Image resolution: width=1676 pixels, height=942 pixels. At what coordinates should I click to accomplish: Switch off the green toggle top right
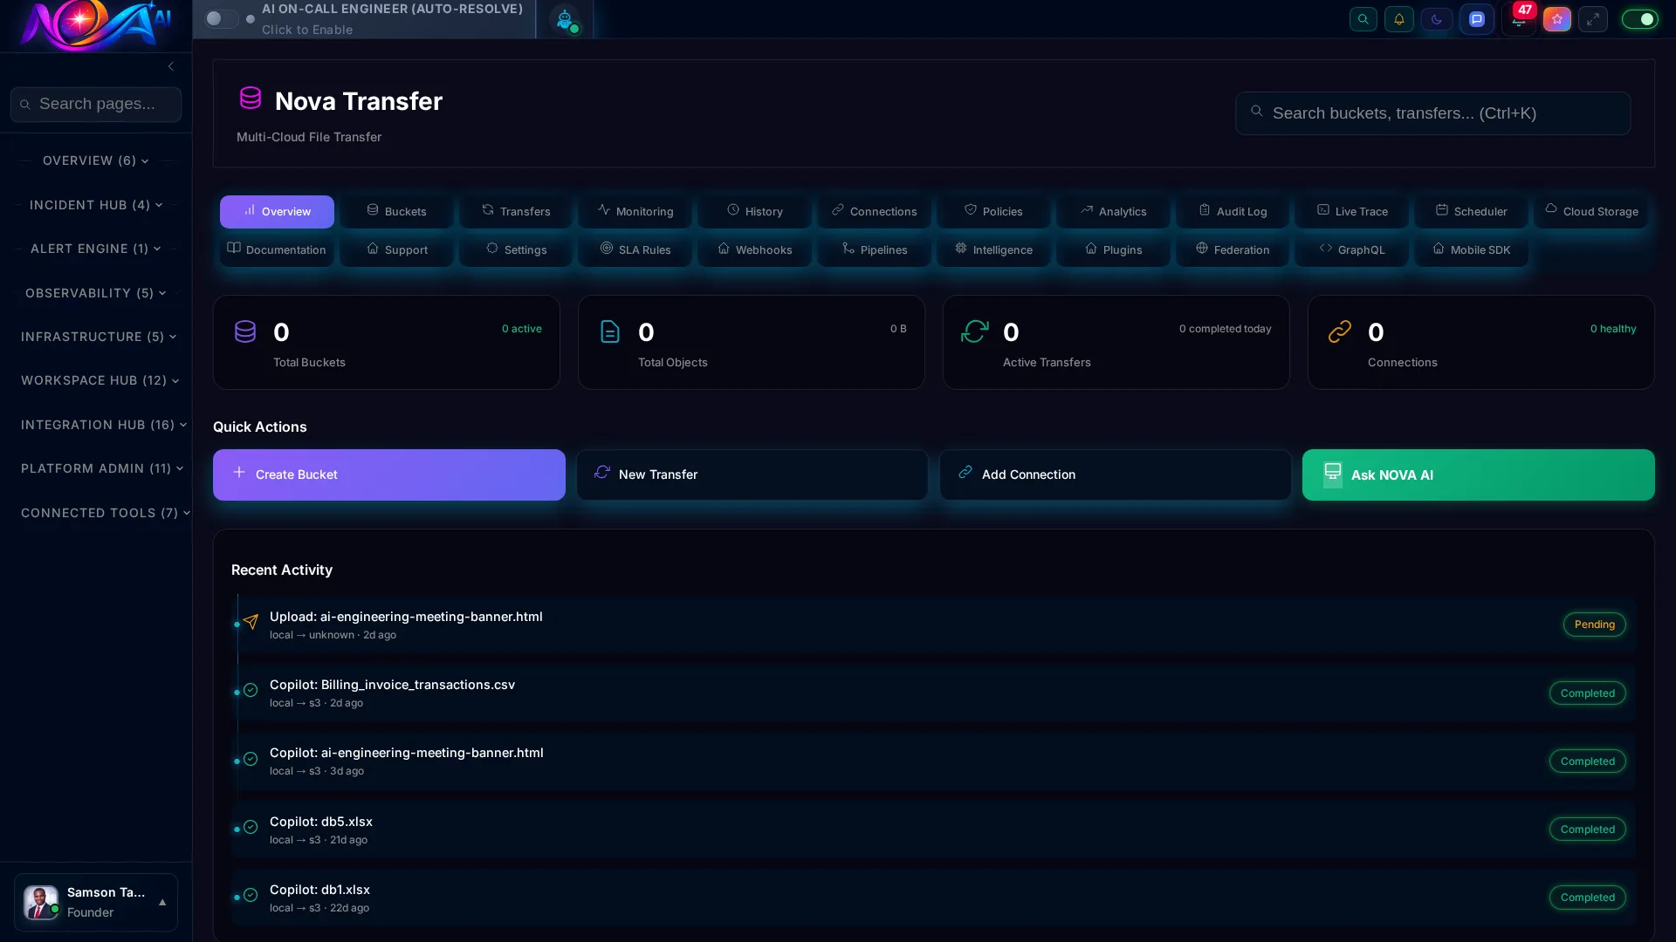click(1639, 18)
